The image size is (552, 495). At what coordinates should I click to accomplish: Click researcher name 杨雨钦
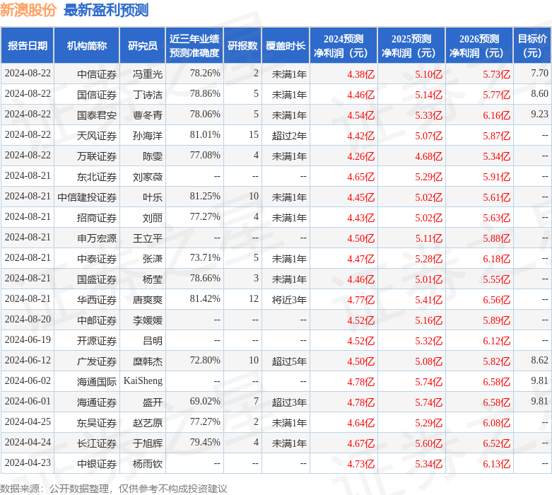[148, 463]
